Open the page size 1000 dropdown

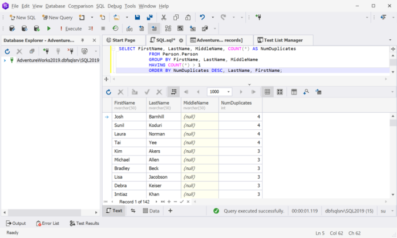228,92
